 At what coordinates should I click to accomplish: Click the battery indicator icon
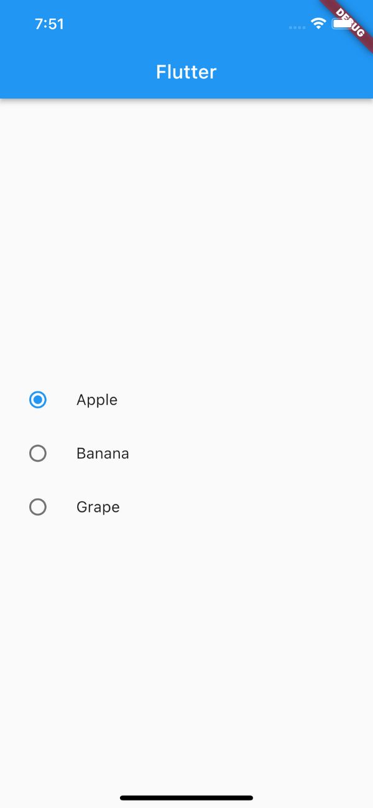[x=340, y=25]
